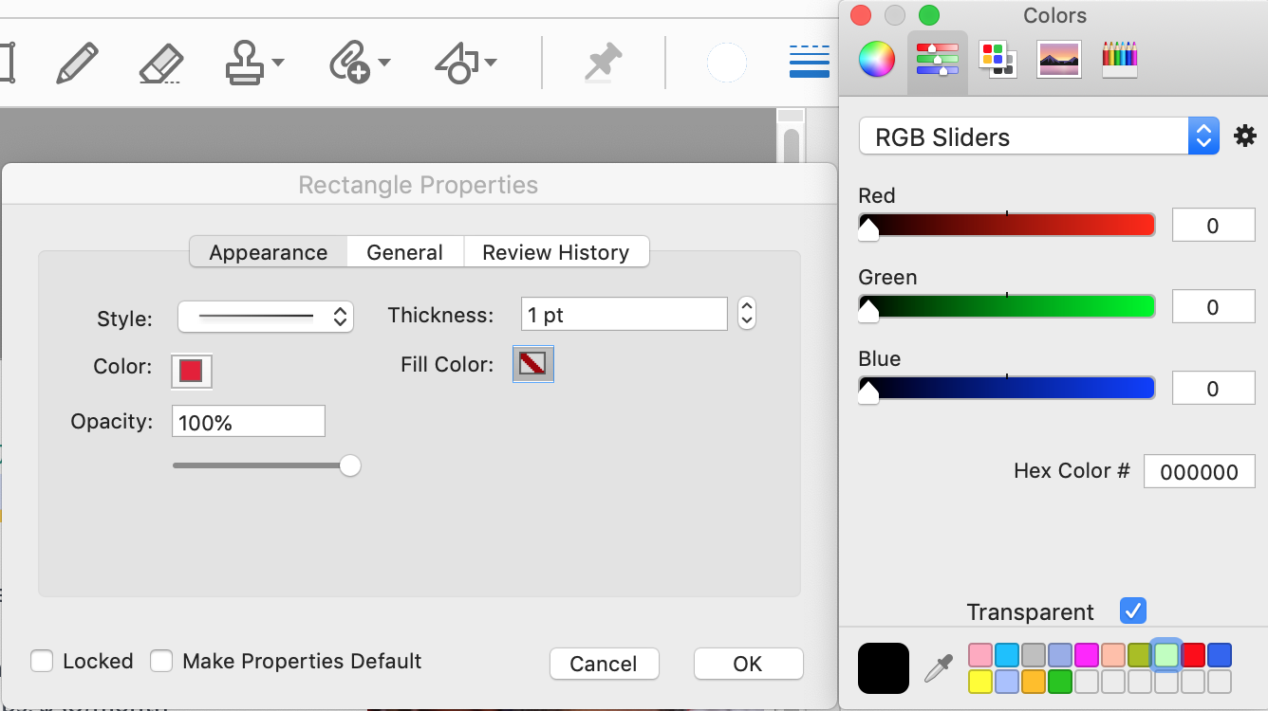Open the Review History tab

click(x=556, y=252)
